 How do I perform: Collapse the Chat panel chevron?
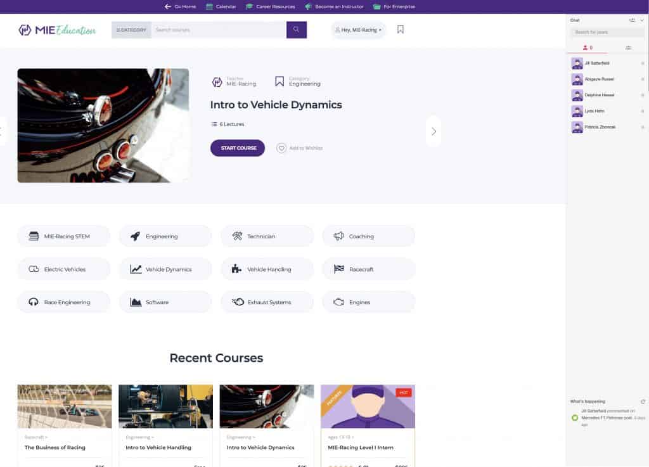[x=642, y=20]
